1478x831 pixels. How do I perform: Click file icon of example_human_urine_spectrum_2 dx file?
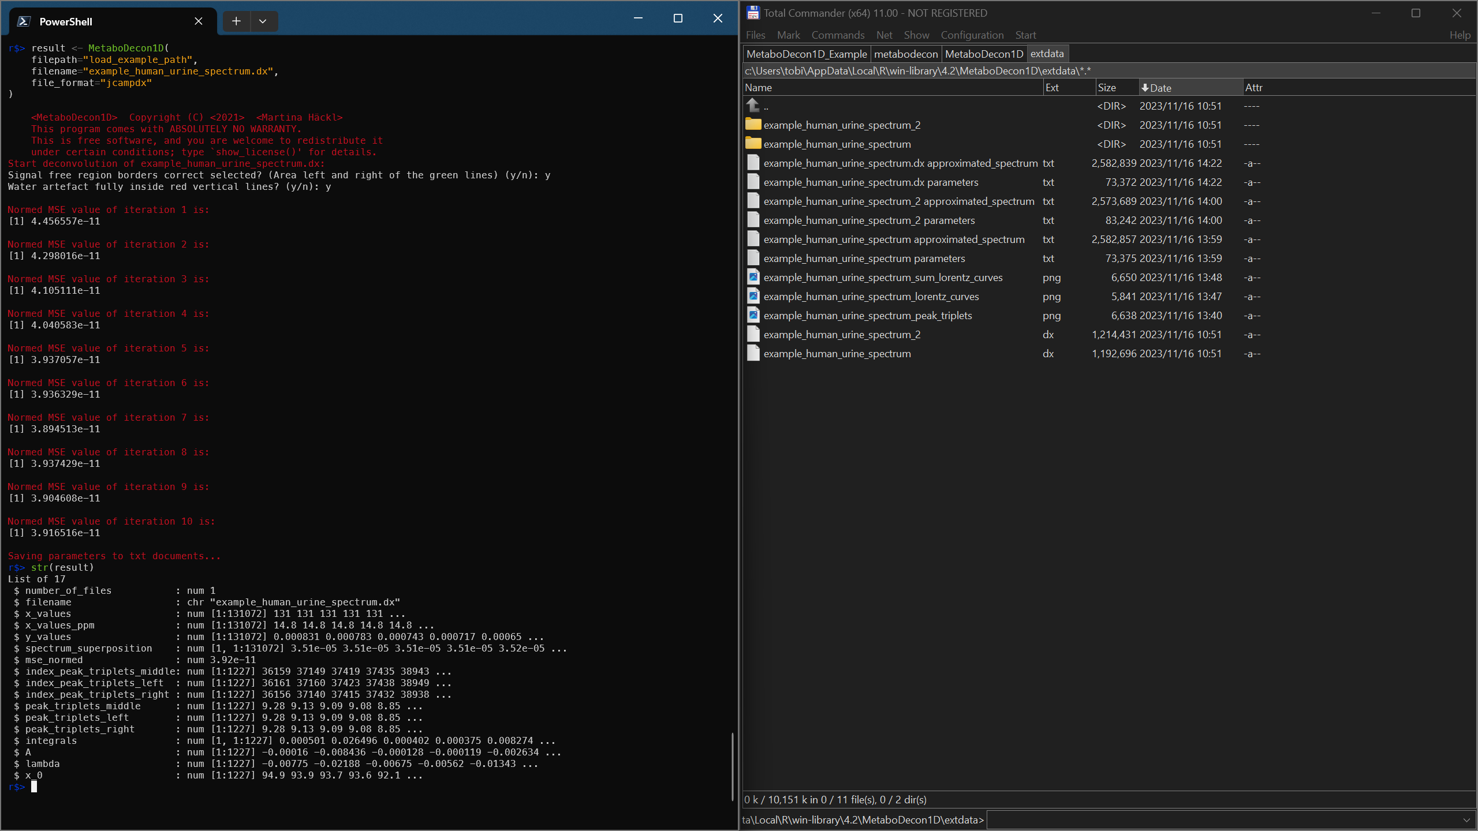pos(753,334)
